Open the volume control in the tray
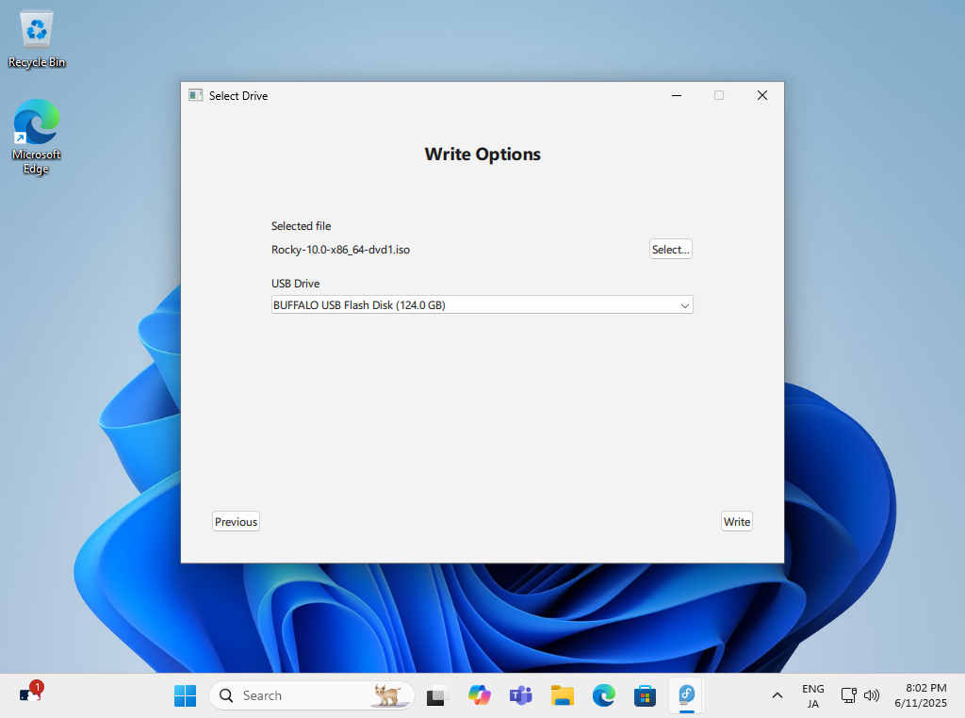The width and height of the screenshot is (965, 718). [872, 695]
